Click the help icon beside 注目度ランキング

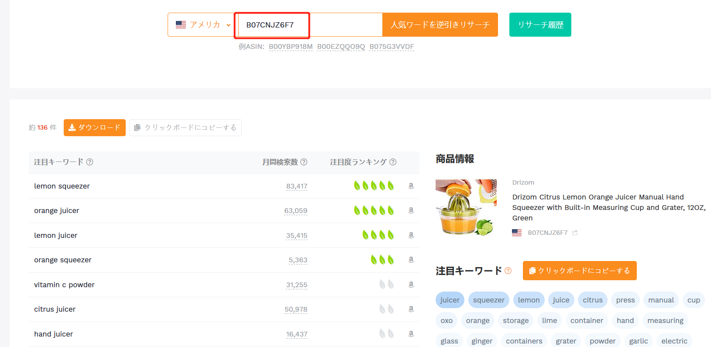(x=393, y=162)
